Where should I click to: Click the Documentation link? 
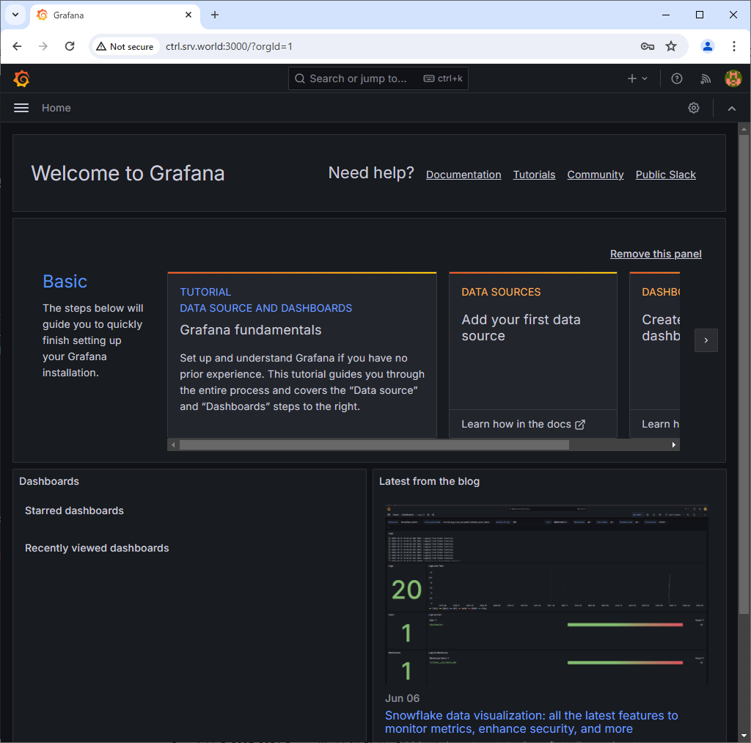point(464,175)
